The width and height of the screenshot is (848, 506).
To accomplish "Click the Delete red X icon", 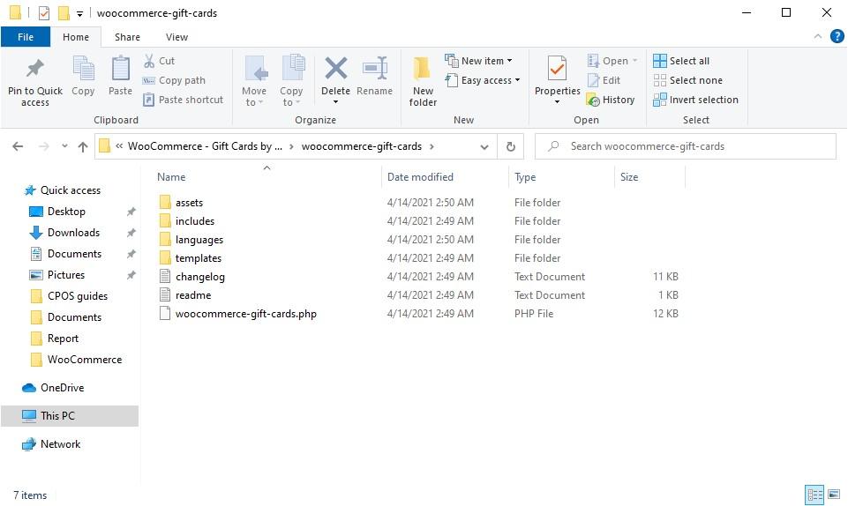I will click(x=336, y=69).
